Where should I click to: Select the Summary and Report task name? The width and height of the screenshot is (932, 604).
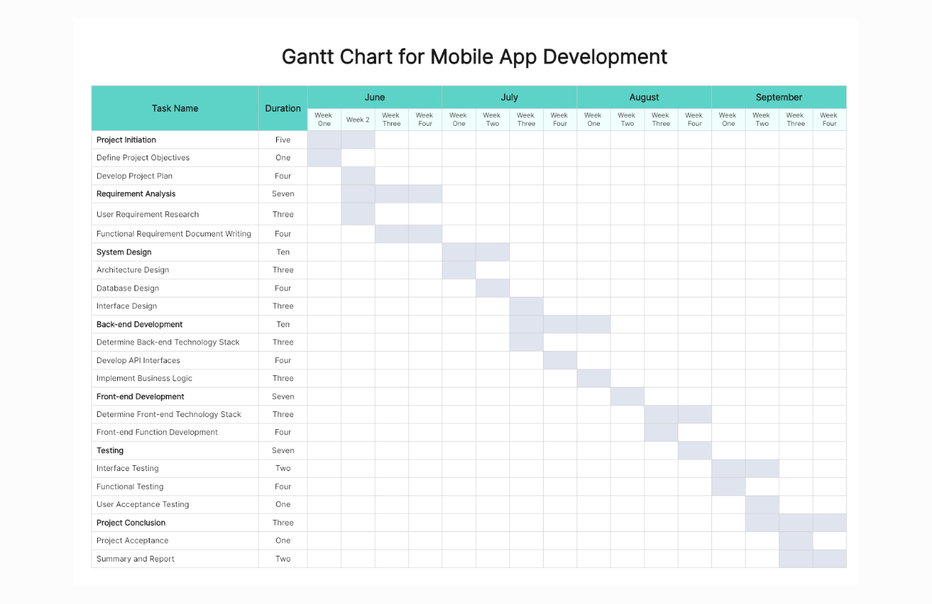tap(135, 559)
